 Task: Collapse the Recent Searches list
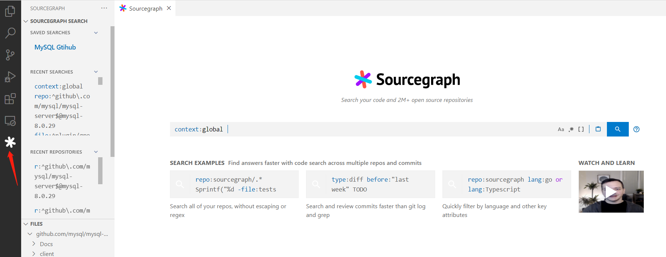[x=96, y=72]
